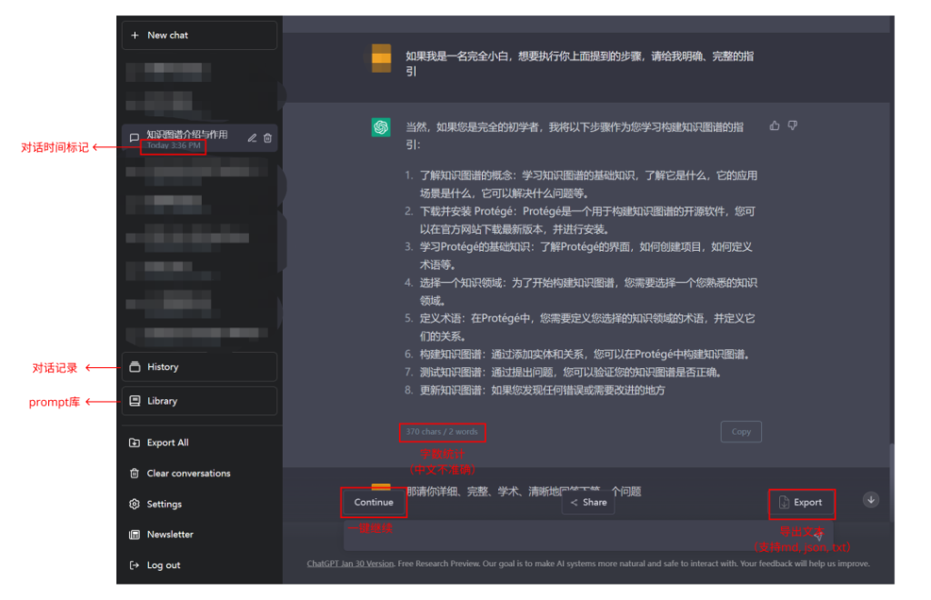
Task: Open the Newsletter sidebar icon
Action: tap(135, 534)
